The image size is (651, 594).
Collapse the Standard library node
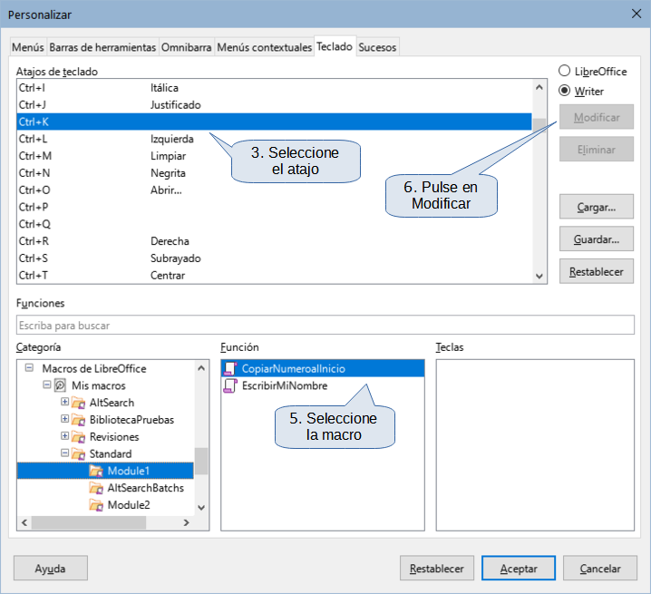coord(64,453)
